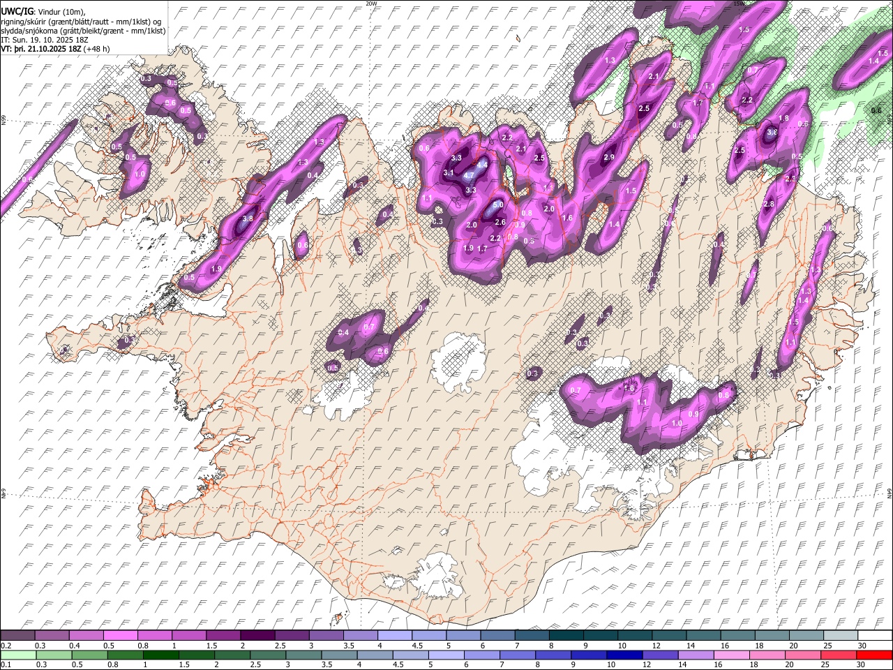The image size is (893, 670).
Task: Click the 30 label on the upper legend row
Action: [862, 646]
